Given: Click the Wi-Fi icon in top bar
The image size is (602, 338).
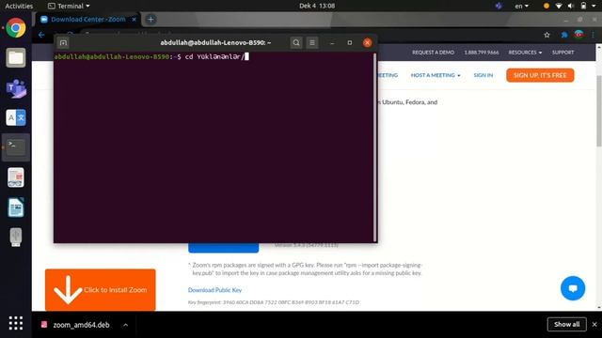Looking at the screenshot, I should tap(559, 6).
